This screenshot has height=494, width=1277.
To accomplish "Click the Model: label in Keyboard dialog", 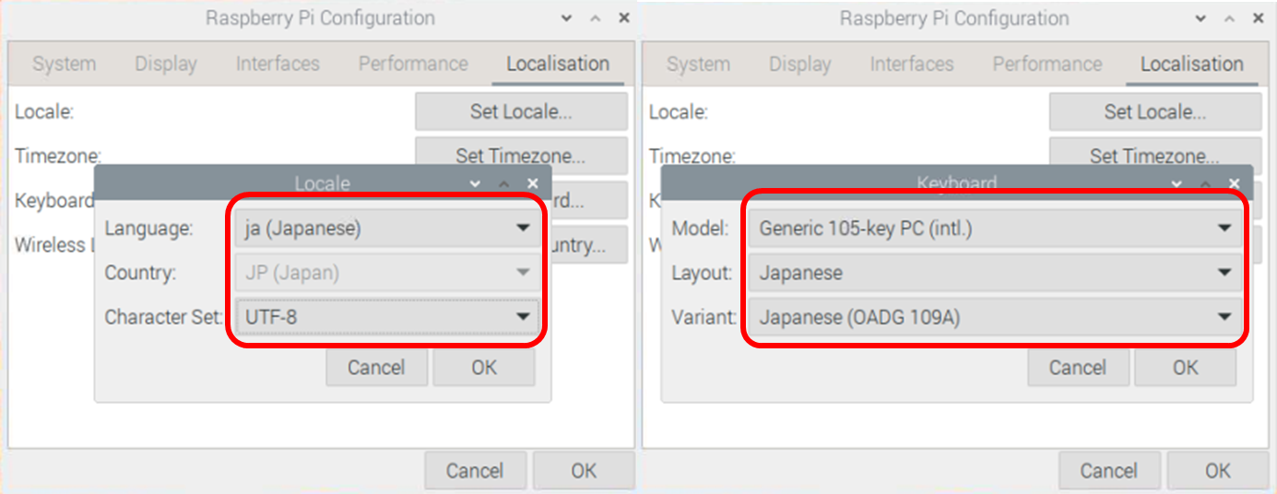I will (700, 228).
